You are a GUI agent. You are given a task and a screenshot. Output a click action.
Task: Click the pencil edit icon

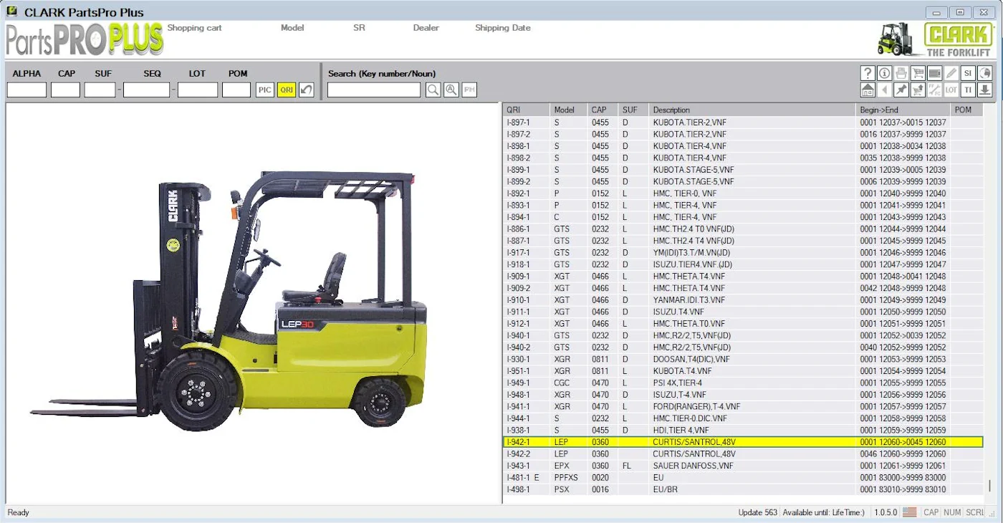point(951,73)
